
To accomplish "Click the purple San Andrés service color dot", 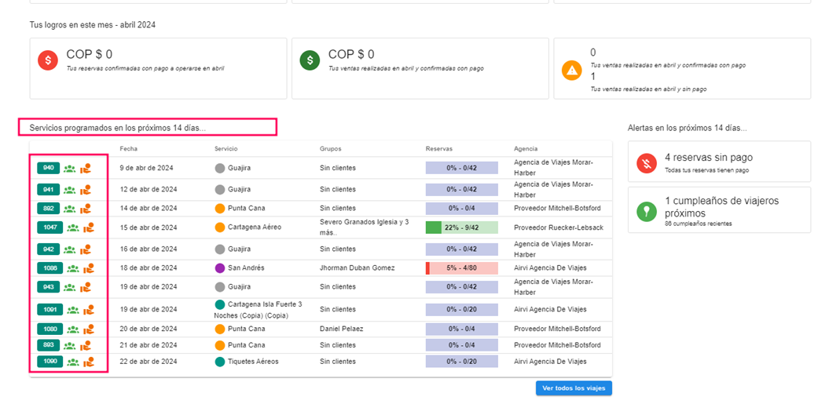I will 220,268.
